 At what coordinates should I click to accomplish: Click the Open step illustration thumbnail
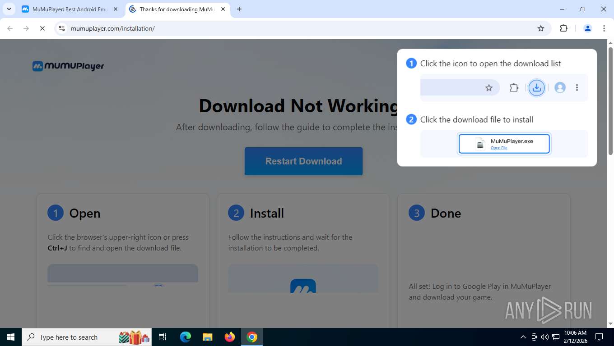coord(123,275)
